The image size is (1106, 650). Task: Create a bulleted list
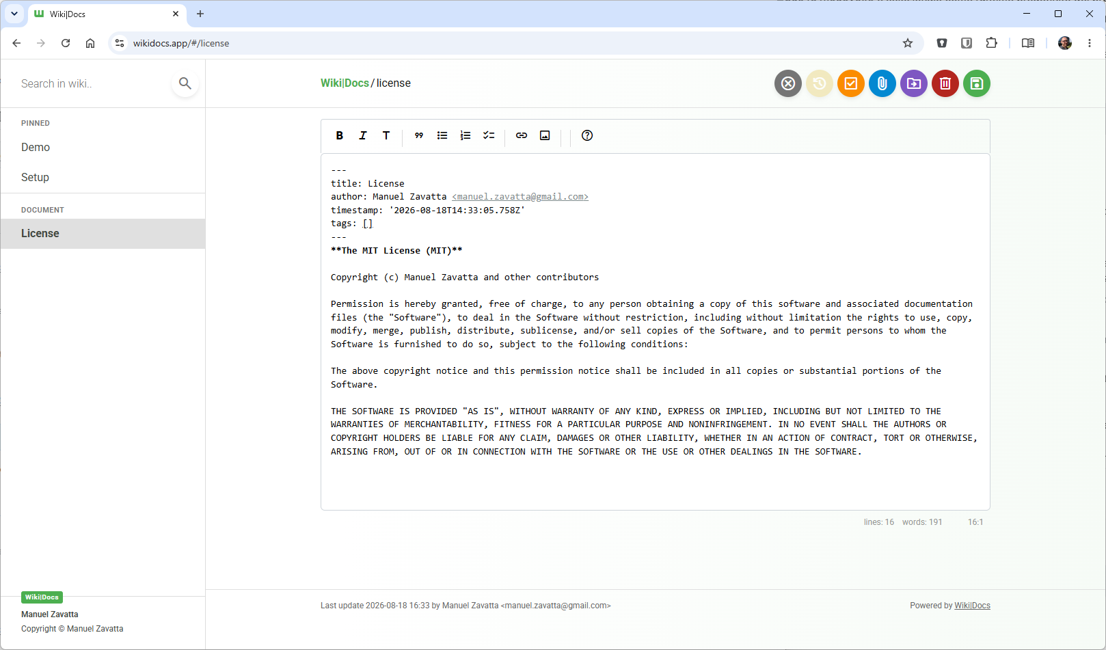(442, 135)
